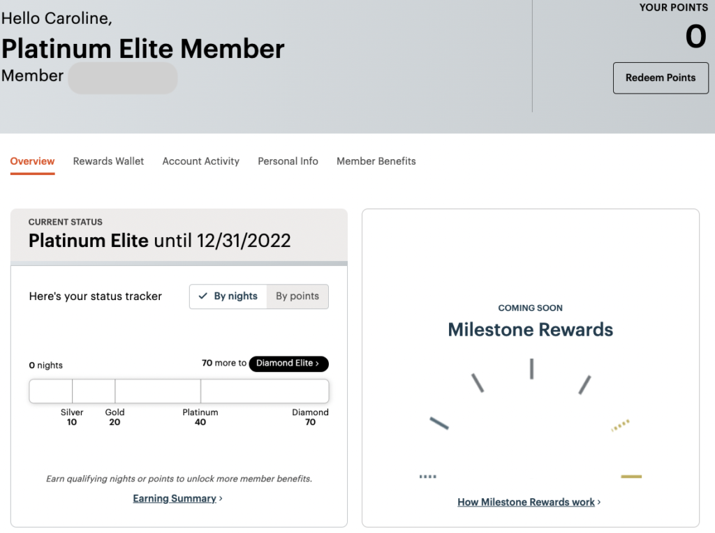
Task: Click the top vertical tick on Milestone dial
Action: [531, 368]
